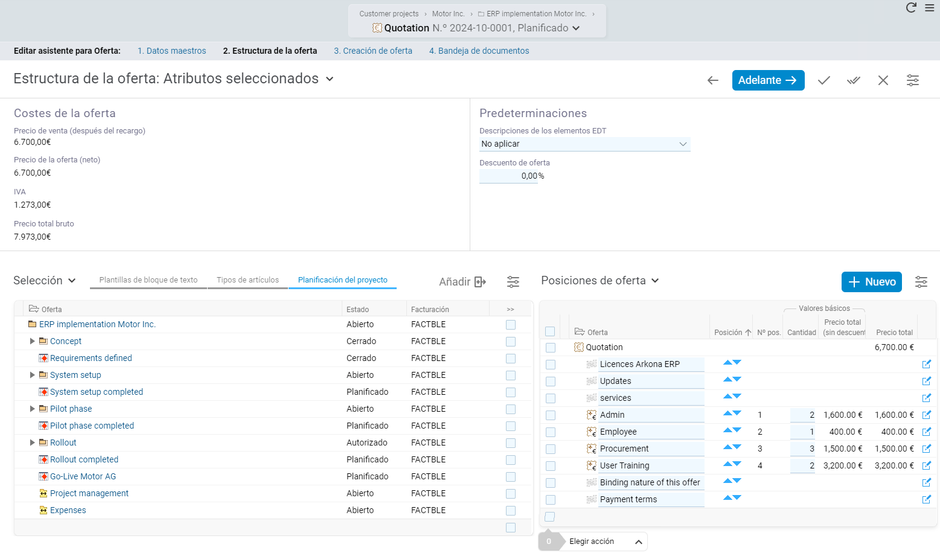The image size is (940, 556).
Task: Select all positions via header checkbox
Action: tap(550, 331)
